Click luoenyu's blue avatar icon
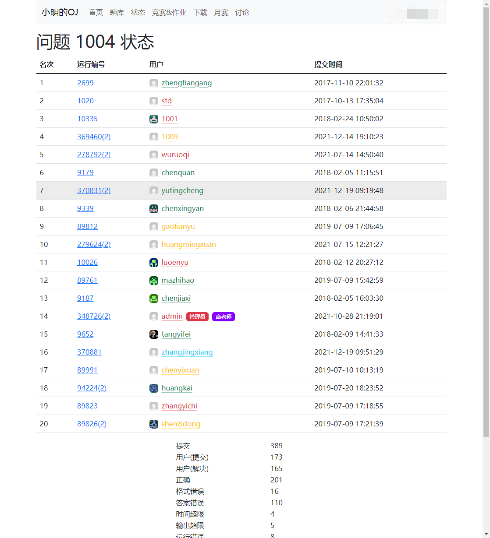Screen dimensions: 490x538 tap(153, 263)
